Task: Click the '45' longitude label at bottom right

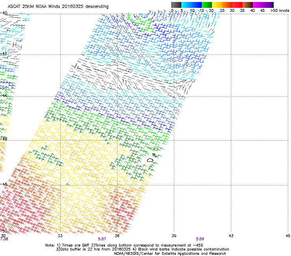Action: pyautogui.click(x=288, y=236)
